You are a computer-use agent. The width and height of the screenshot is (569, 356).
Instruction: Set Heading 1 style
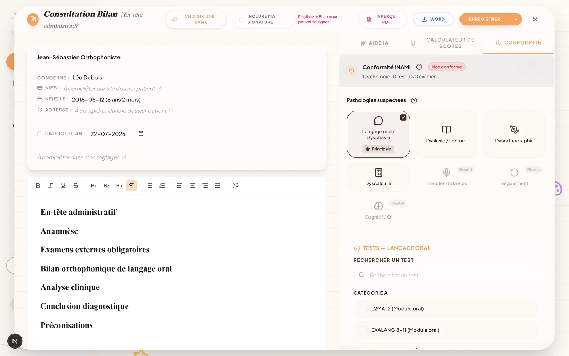pyautogui.click(x=94, y=185)
